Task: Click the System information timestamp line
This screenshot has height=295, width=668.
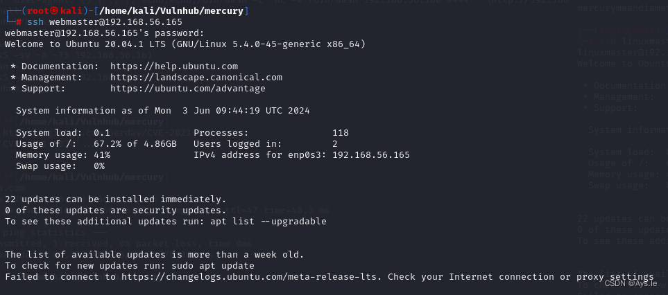Action: click(163, 111)
